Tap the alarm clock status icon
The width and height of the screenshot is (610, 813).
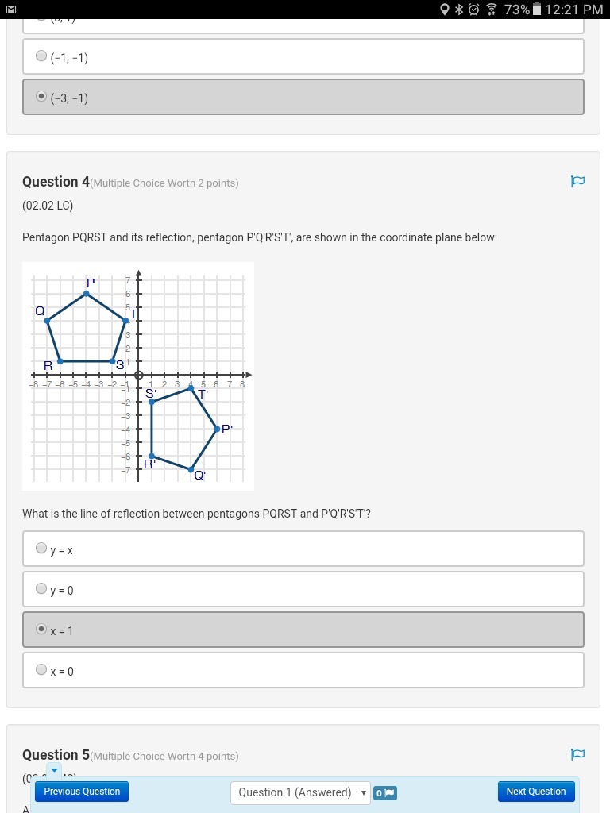tap(473, 10)
